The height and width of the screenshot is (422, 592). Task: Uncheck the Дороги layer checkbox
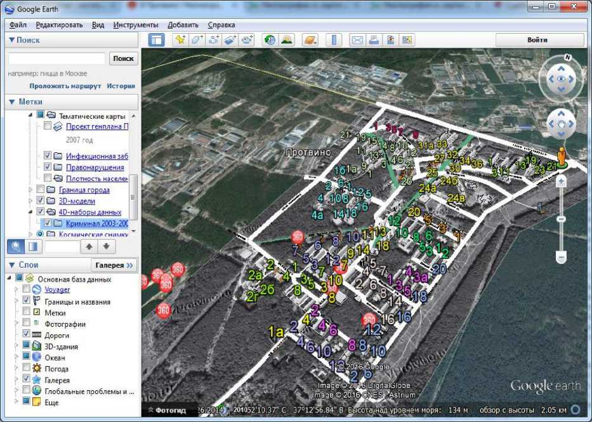coord(27,334)
